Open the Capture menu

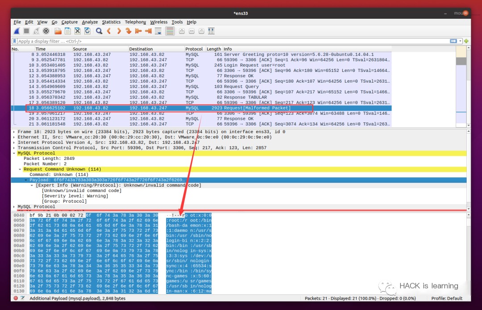click(70, 22)
